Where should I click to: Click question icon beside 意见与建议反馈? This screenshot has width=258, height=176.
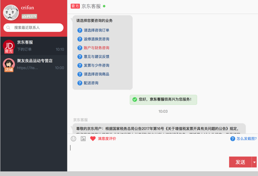tap(80, 57)
